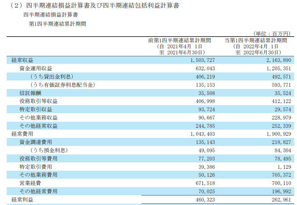Click the value 90,667
The width and height of the screenshot is (297, 205).
(x=206, y=118)
